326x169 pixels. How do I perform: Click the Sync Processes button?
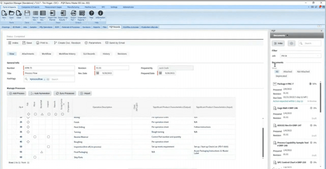pos(65,93)
